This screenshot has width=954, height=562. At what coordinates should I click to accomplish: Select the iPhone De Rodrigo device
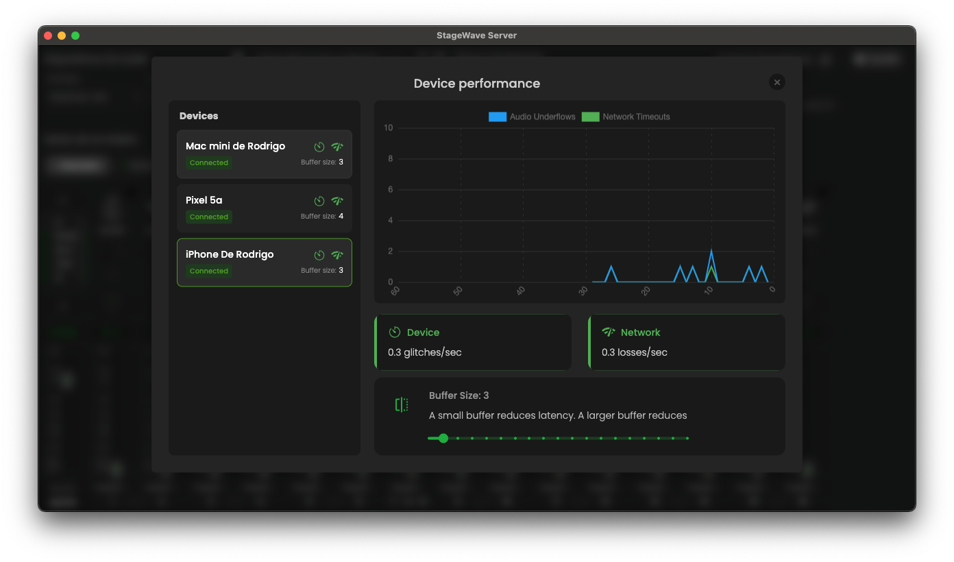pos(265,262)
